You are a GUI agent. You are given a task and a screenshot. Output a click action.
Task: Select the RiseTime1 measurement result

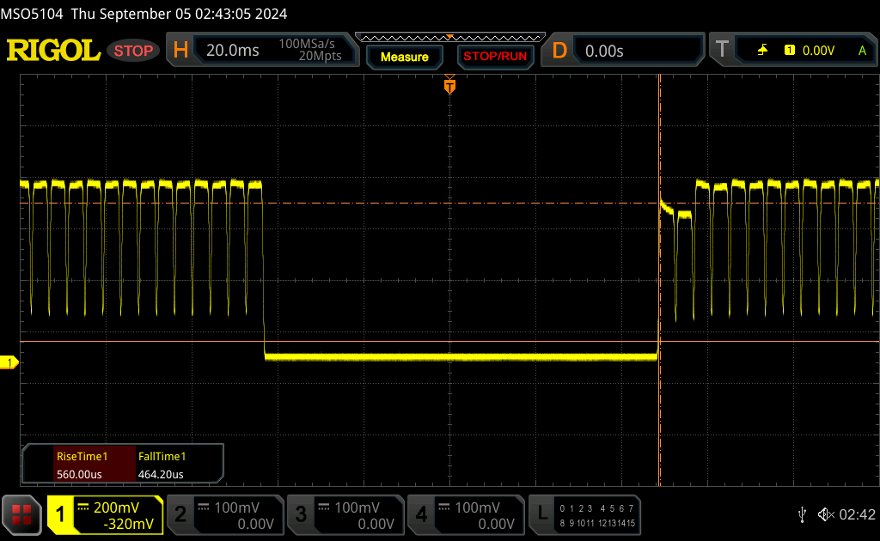(x=80, y=465)
